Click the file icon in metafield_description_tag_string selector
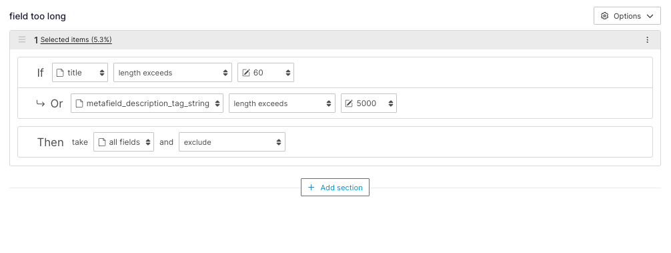Viewport: 671px width, 253px height. tap(79, 103)
